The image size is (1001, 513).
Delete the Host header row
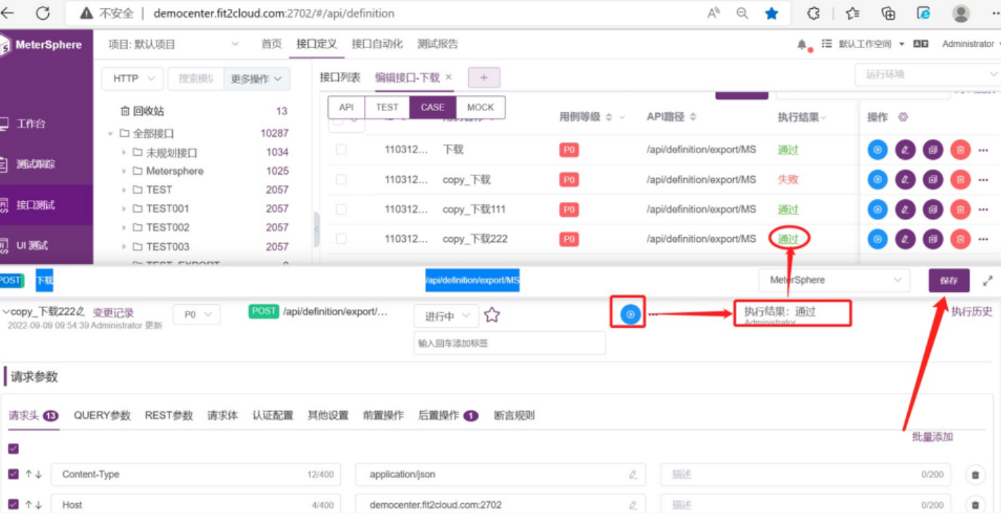point(975,505)
